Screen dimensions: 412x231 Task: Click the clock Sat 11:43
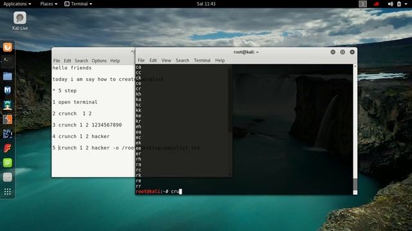click(x=206, y=4)
